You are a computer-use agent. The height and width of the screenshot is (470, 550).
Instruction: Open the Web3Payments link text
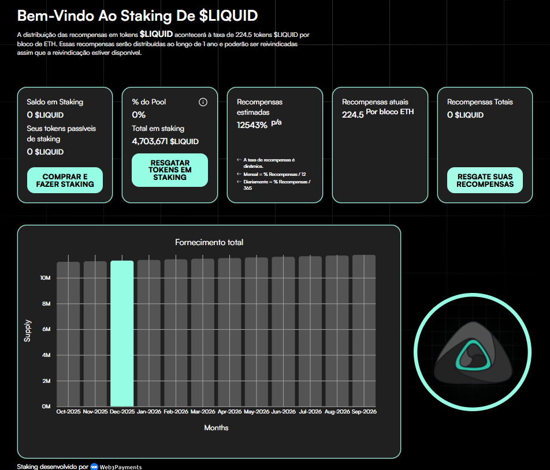click(x=121, y=467)
